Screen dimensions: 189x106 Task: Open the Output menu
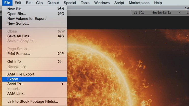(x=53, y=3)
